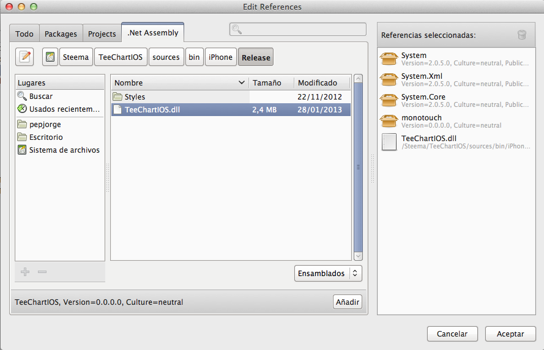This screenshot has width=544, height=350.
Task: Select Usados recientemente in Lugares
Action: pyautogui.click(x=60, y=109)
